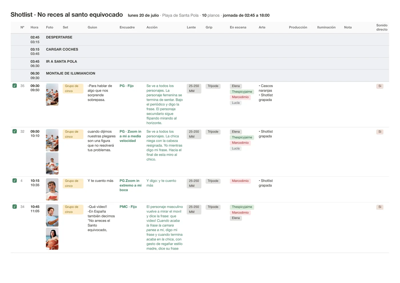The image size is (400, 283).
Task: Click the shotlist title 'No reces al santo equivocado'
Action: pyautogui.click(x=80, y=15)
